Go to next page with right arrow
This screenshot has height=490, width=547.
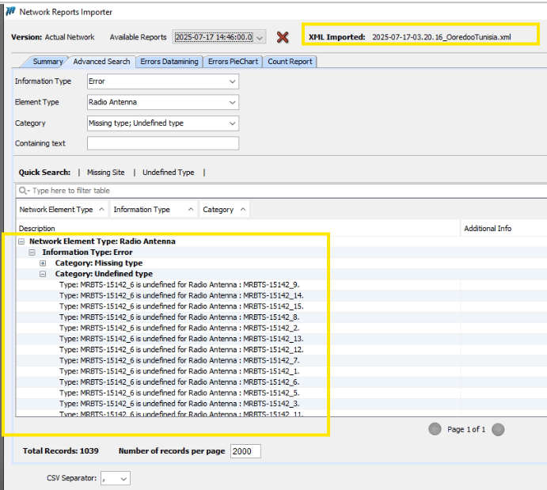point(498,429)
